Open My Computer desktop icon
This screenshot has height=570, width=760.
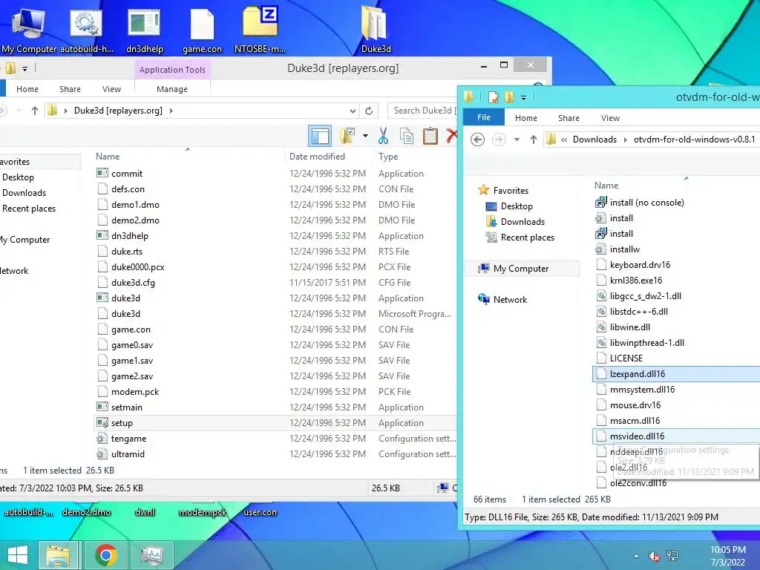pyautogui.click(x=29, y=29)
